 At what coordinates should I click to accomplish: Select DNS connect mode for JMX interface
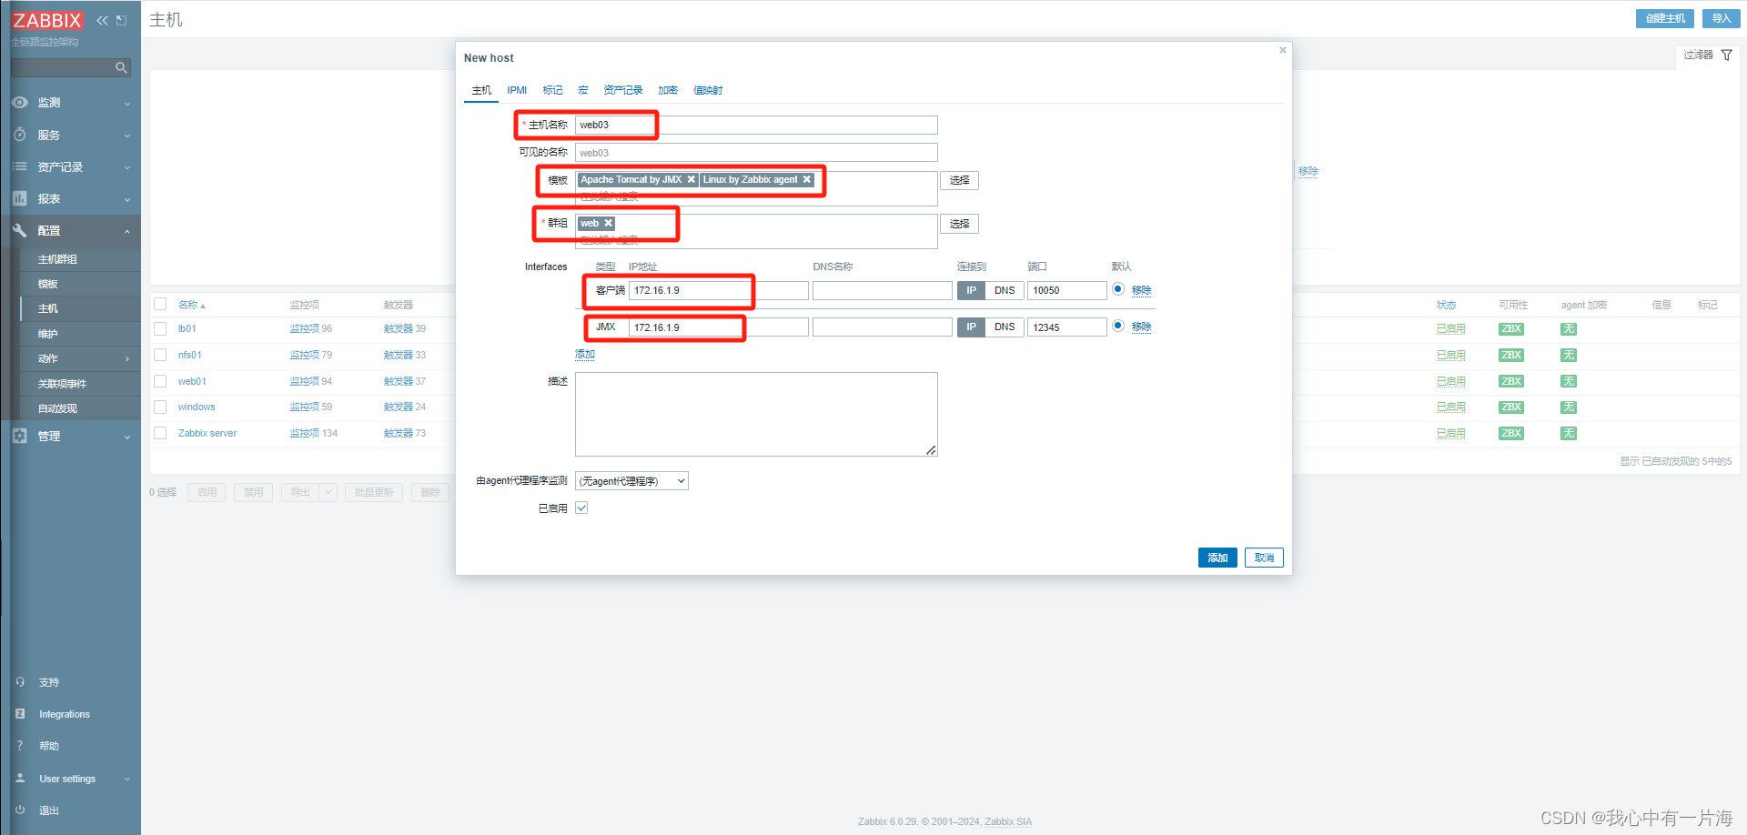pos(1005,327)
